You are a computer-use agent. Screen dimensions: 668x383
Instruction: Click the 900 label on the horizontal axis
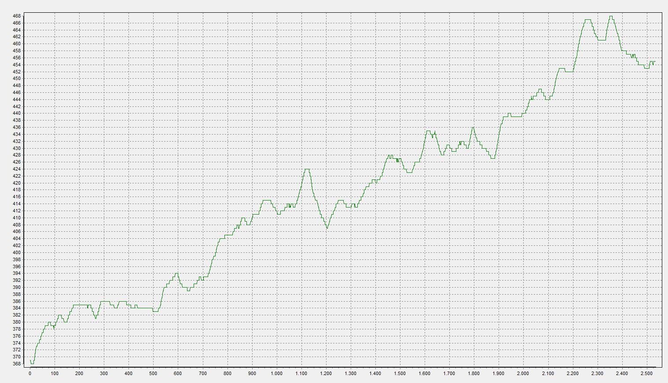(x=252, y=373)
